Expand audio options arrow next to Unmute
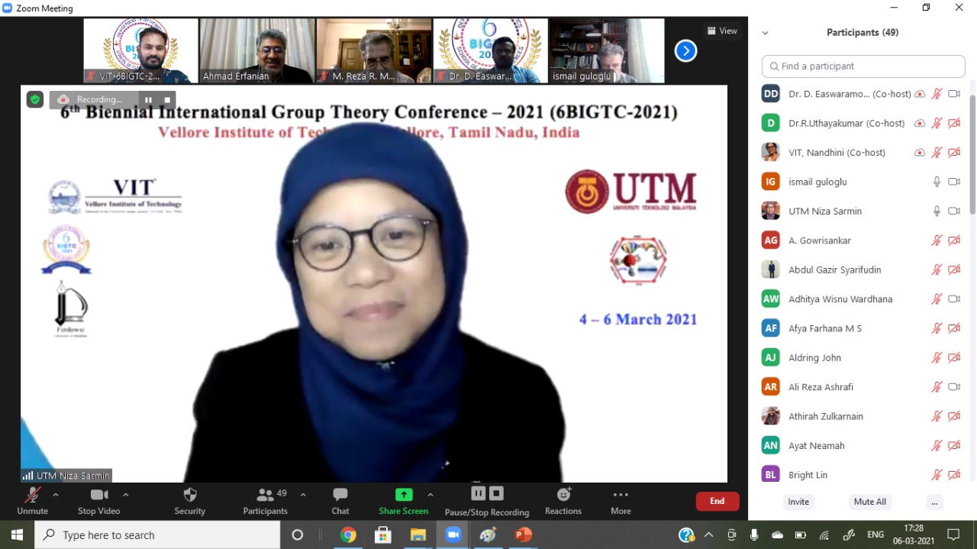The width and height of the screenshot is (977, 549). coord(56,495)
